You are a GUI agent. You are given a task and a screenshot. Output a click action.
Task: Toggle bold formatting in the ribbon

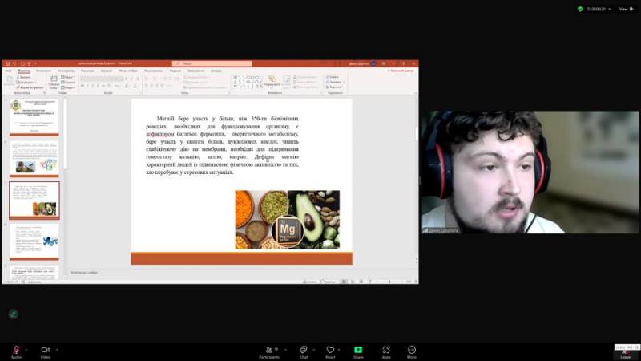tap(83, 86)
